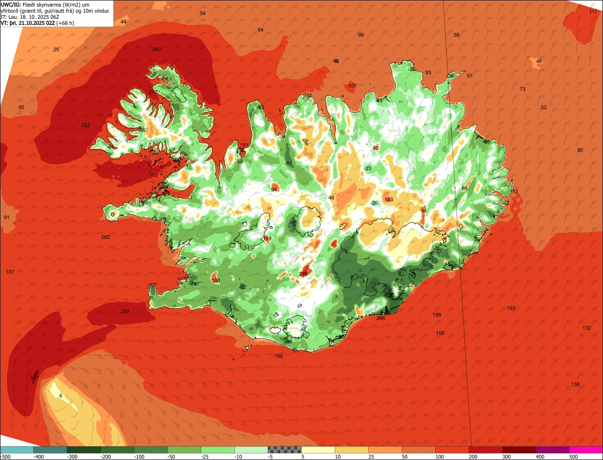The image size is (603, 460).
Task: Click the legend swatch between -400 and -300
Action: [50, 450]
